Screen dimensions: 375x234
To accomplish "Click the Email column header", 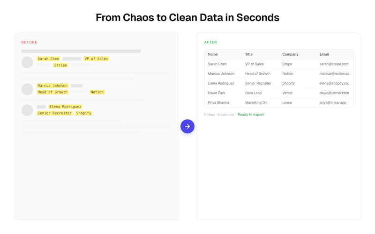I will [x=324, y=54].
